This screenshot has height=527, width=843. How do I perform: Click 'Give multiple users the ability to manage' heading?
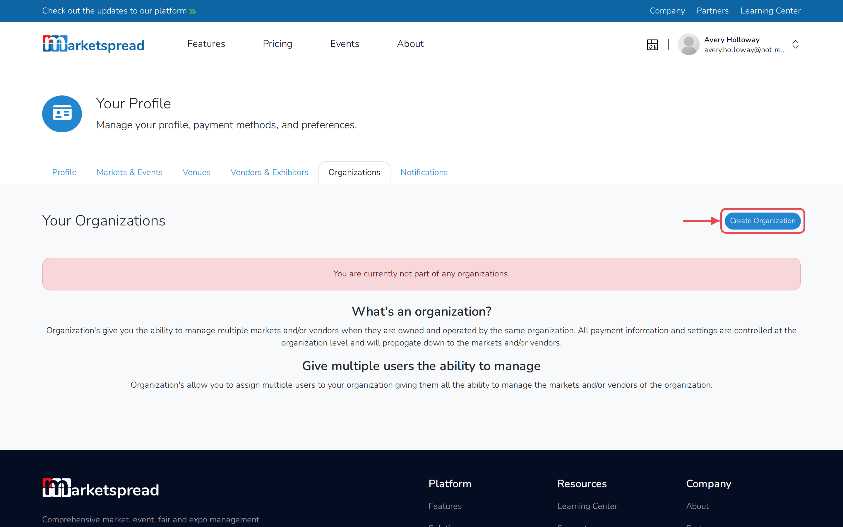coord(421,366)
